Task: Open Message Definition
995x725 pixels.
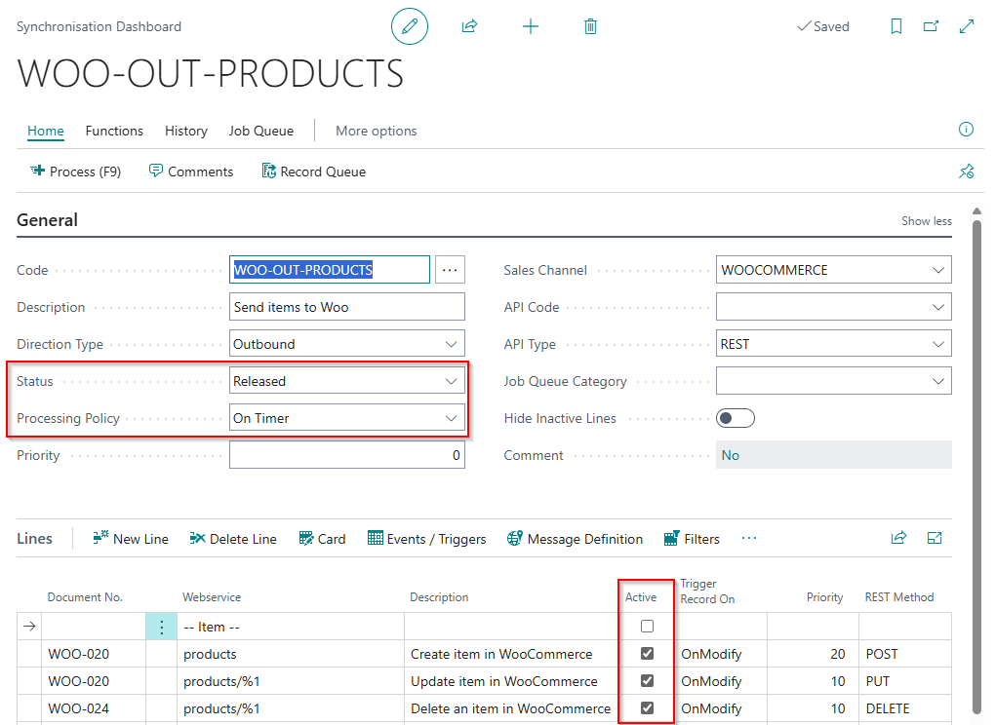Action: 575,539
